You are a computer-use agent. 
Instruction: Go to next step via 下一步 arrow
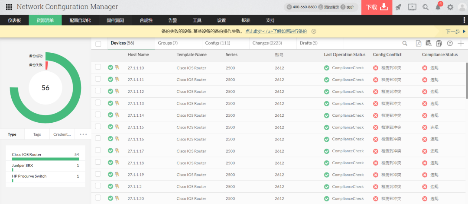pos(455,31)
